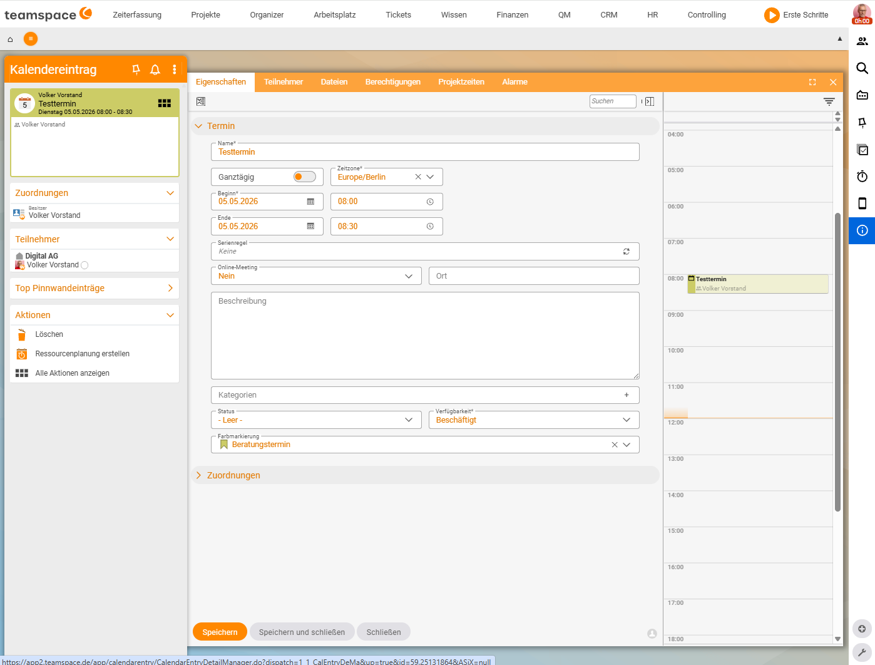875x665 pixels.
Task: Expand the Zuordnungen section in form
Action: click(198, 476)
